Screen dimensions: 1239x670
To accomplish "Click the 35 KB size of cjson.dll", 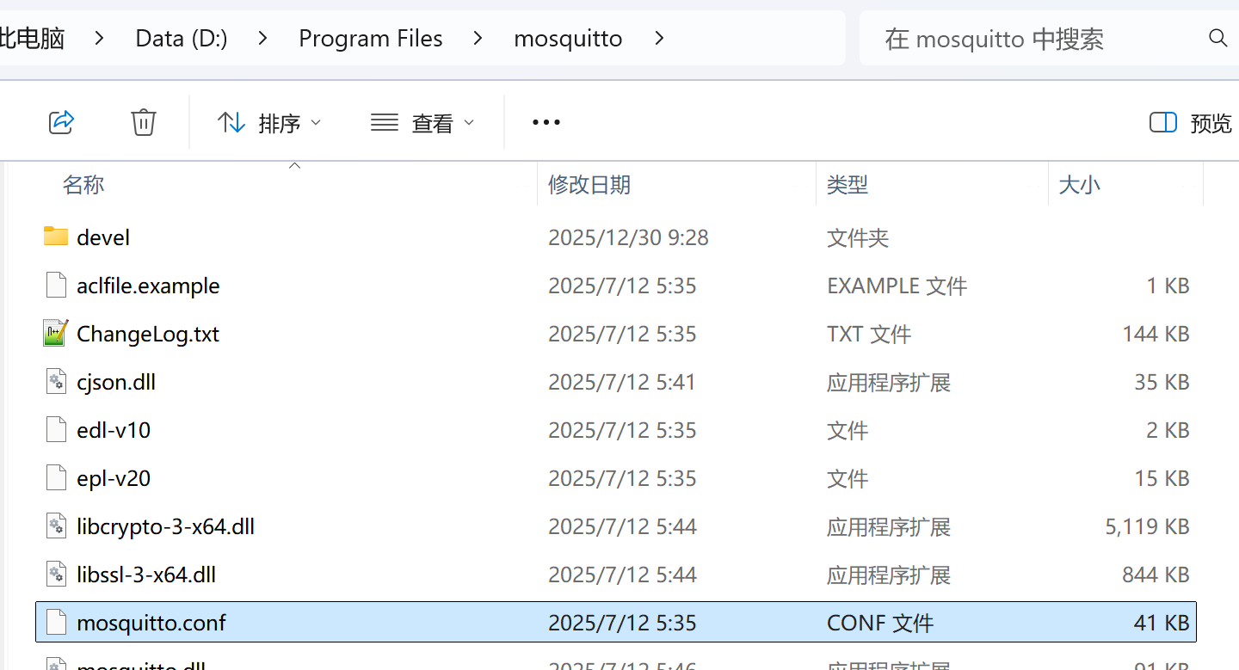I will [1162, 382].
